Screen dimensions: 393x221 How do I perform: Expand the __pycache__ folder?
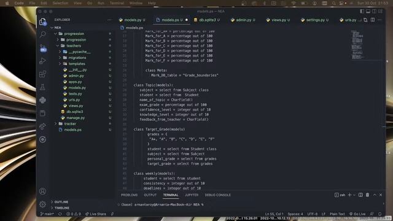60,52
